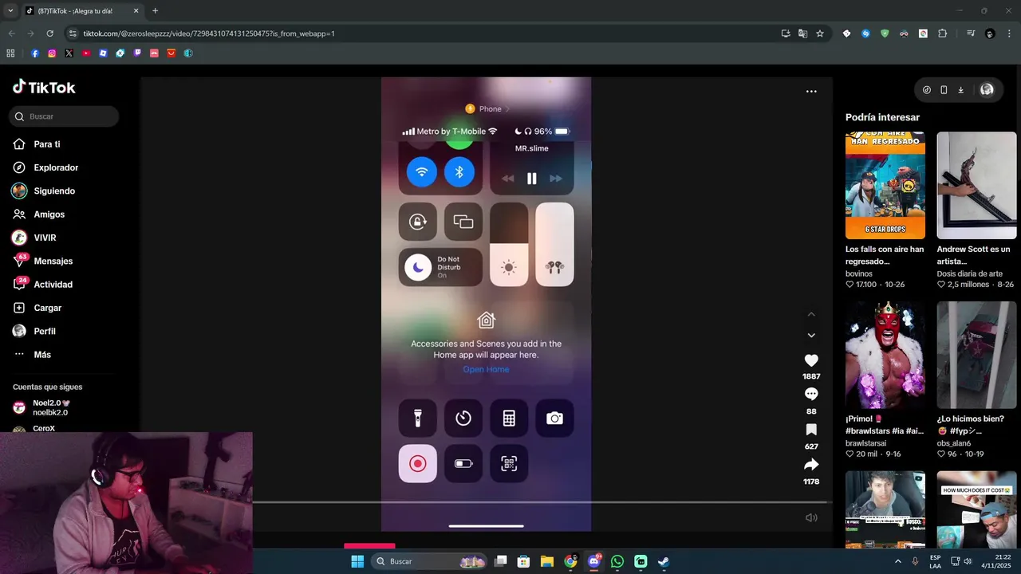Open Discord from the taskbar
The height and width of the screenshot is (574, 1021).
tap(594, 561)
